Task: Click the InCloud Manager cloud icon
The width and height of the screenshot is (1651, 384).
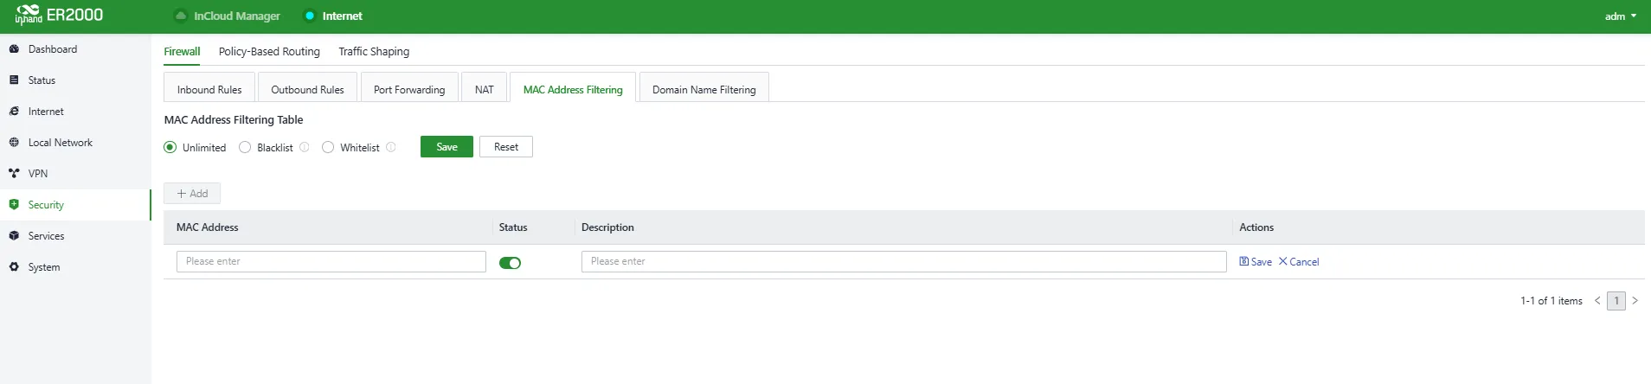Action: click(180, 16)
